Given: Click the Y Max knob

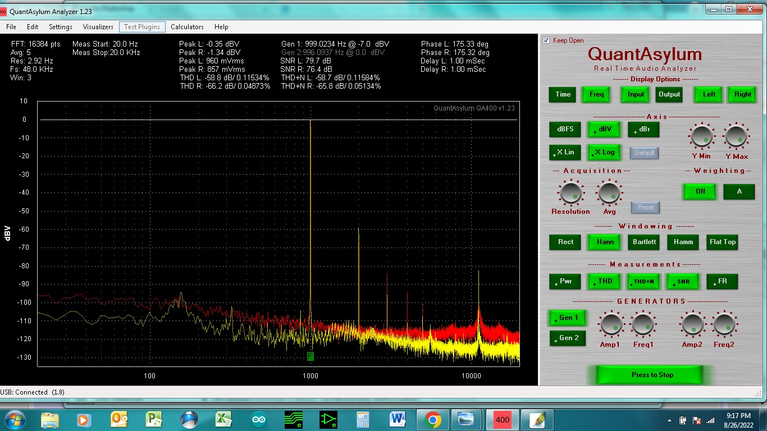Looking at the screenshot, I should tap(736, 136).
